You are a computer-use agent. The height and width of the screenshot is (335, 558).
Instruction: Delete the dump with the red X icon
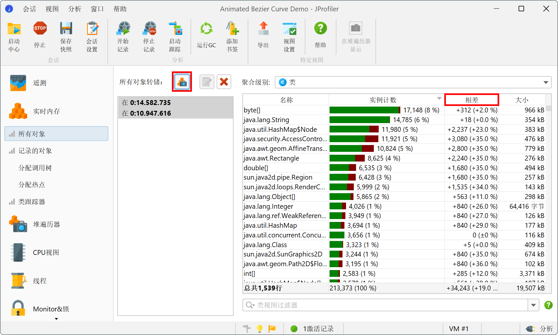[224, 82]
